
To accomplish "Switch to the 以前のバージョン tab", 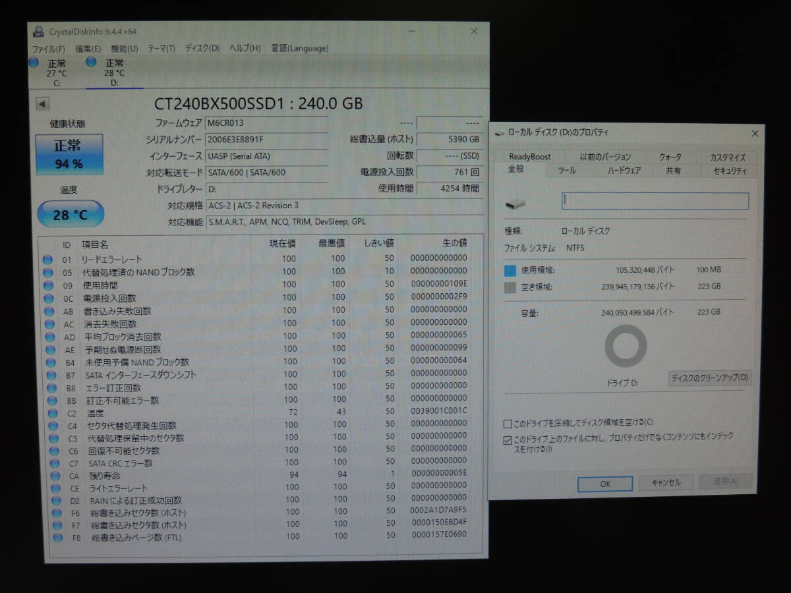I will coord(605,157).
